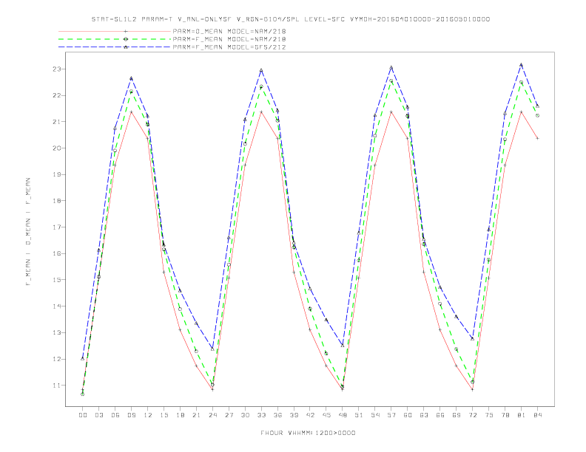Click x-axis tick label 00
Image resolution: width=586 pixels, height=452 pixels.
(x=83, y=415)
